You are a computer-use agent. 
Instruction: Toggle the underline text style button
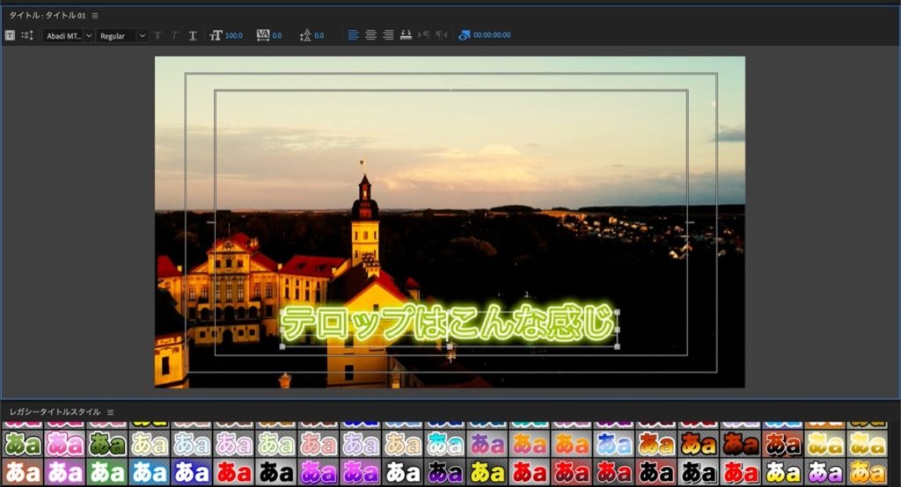(x=193, y=36)
